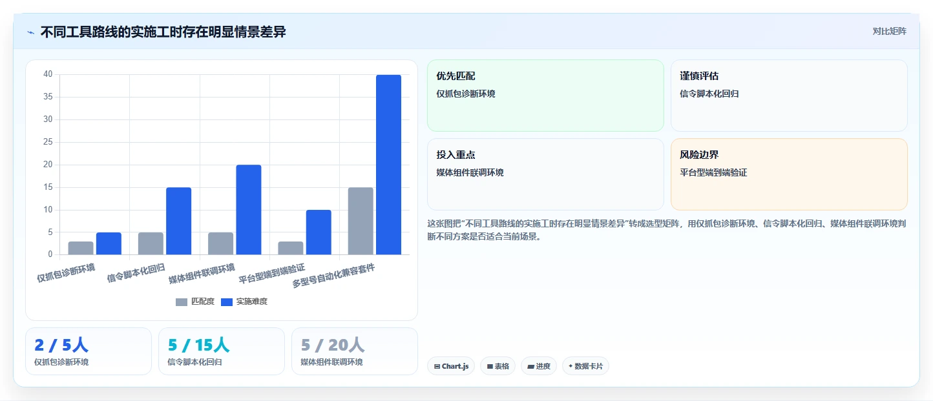This screenshot has height=401, width=933.
Task: Click the 5 / 20人 stat card
Action: 355,351
